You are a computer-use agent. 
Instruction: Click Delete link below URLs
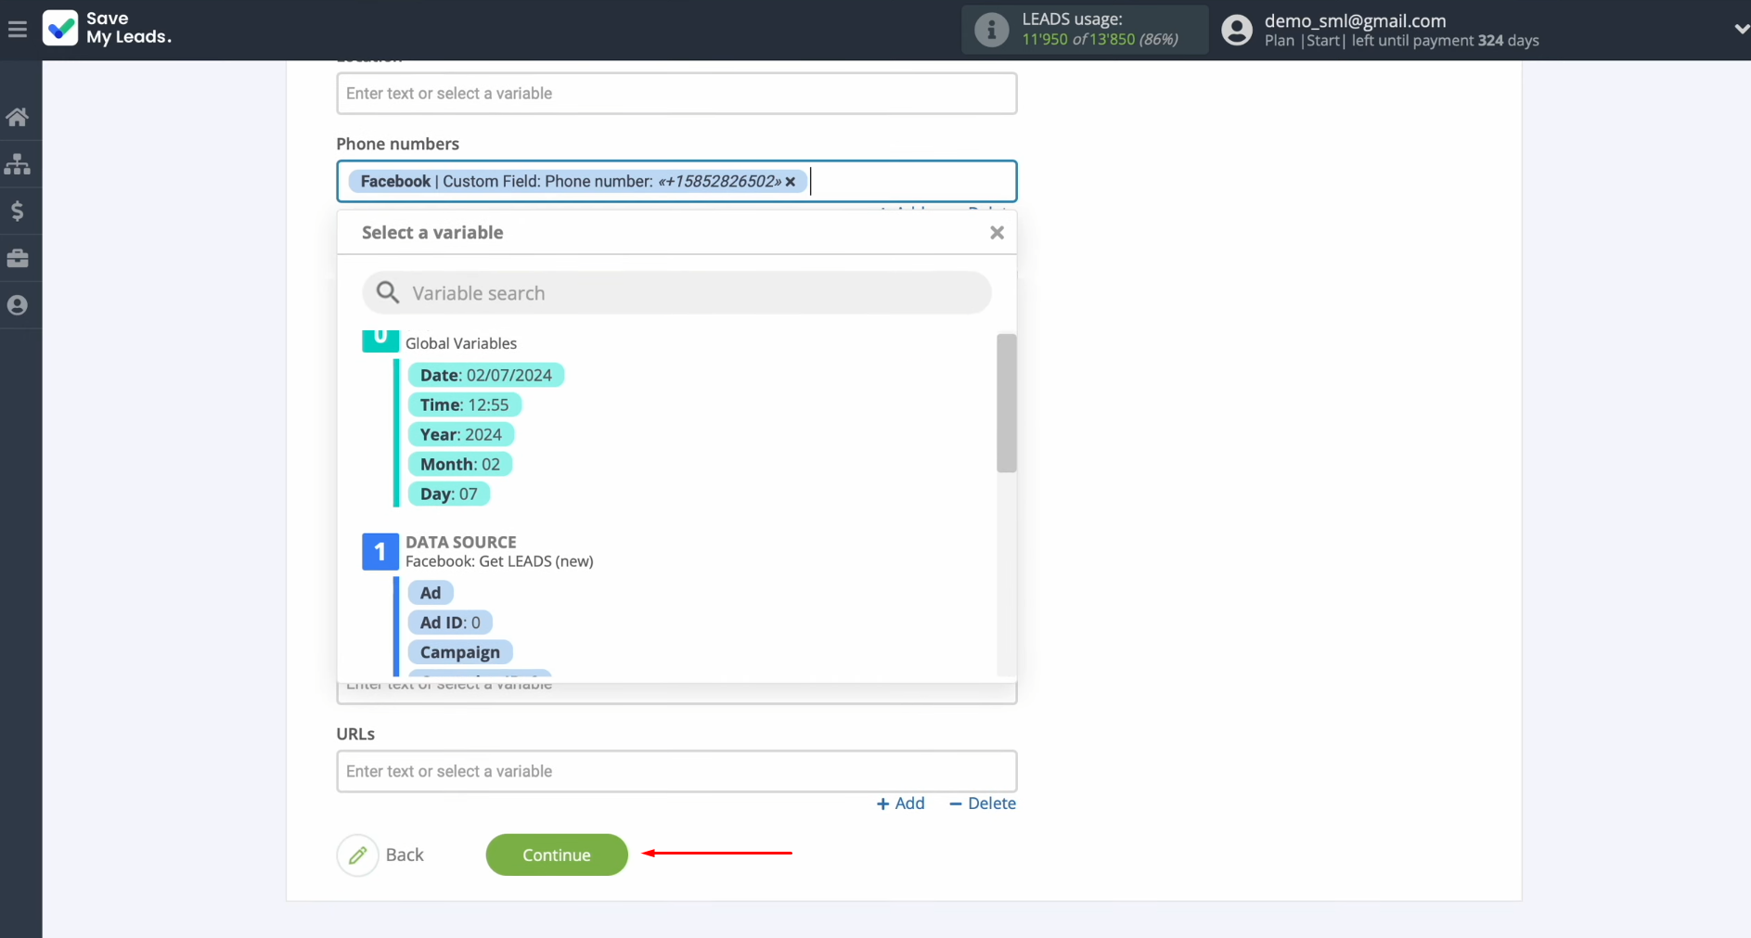982,803
